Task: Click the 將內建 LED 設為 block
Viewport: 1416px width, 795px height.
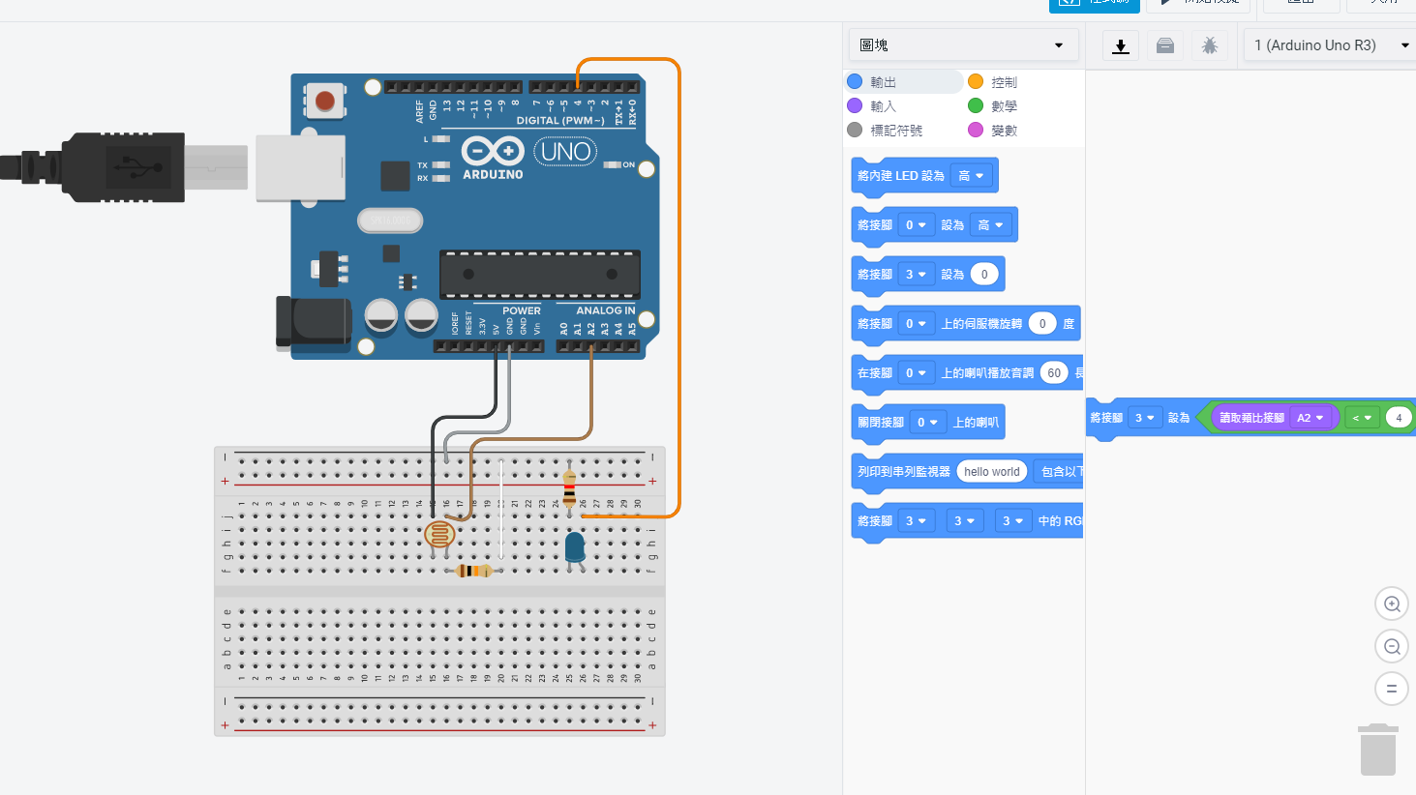Action: tap(900, 176)
